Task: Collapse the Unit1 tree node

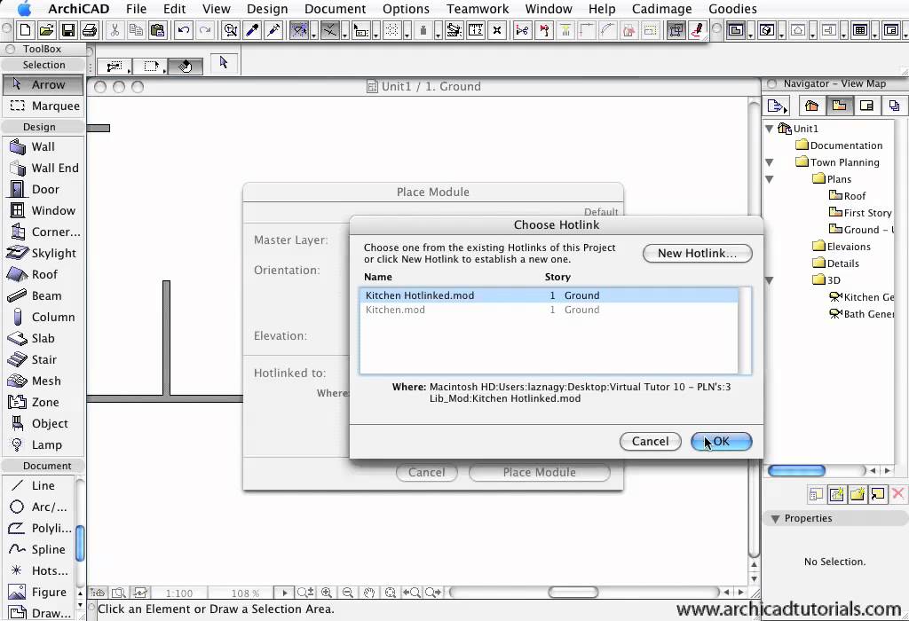Action: click(770, 129)
